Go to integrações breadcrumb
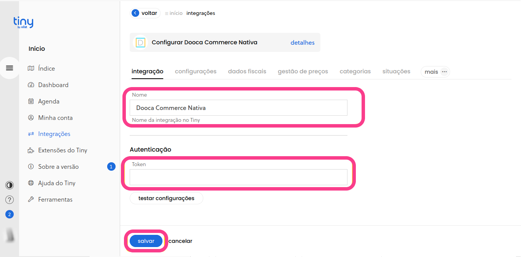521x257 pixels. [201, 13]
